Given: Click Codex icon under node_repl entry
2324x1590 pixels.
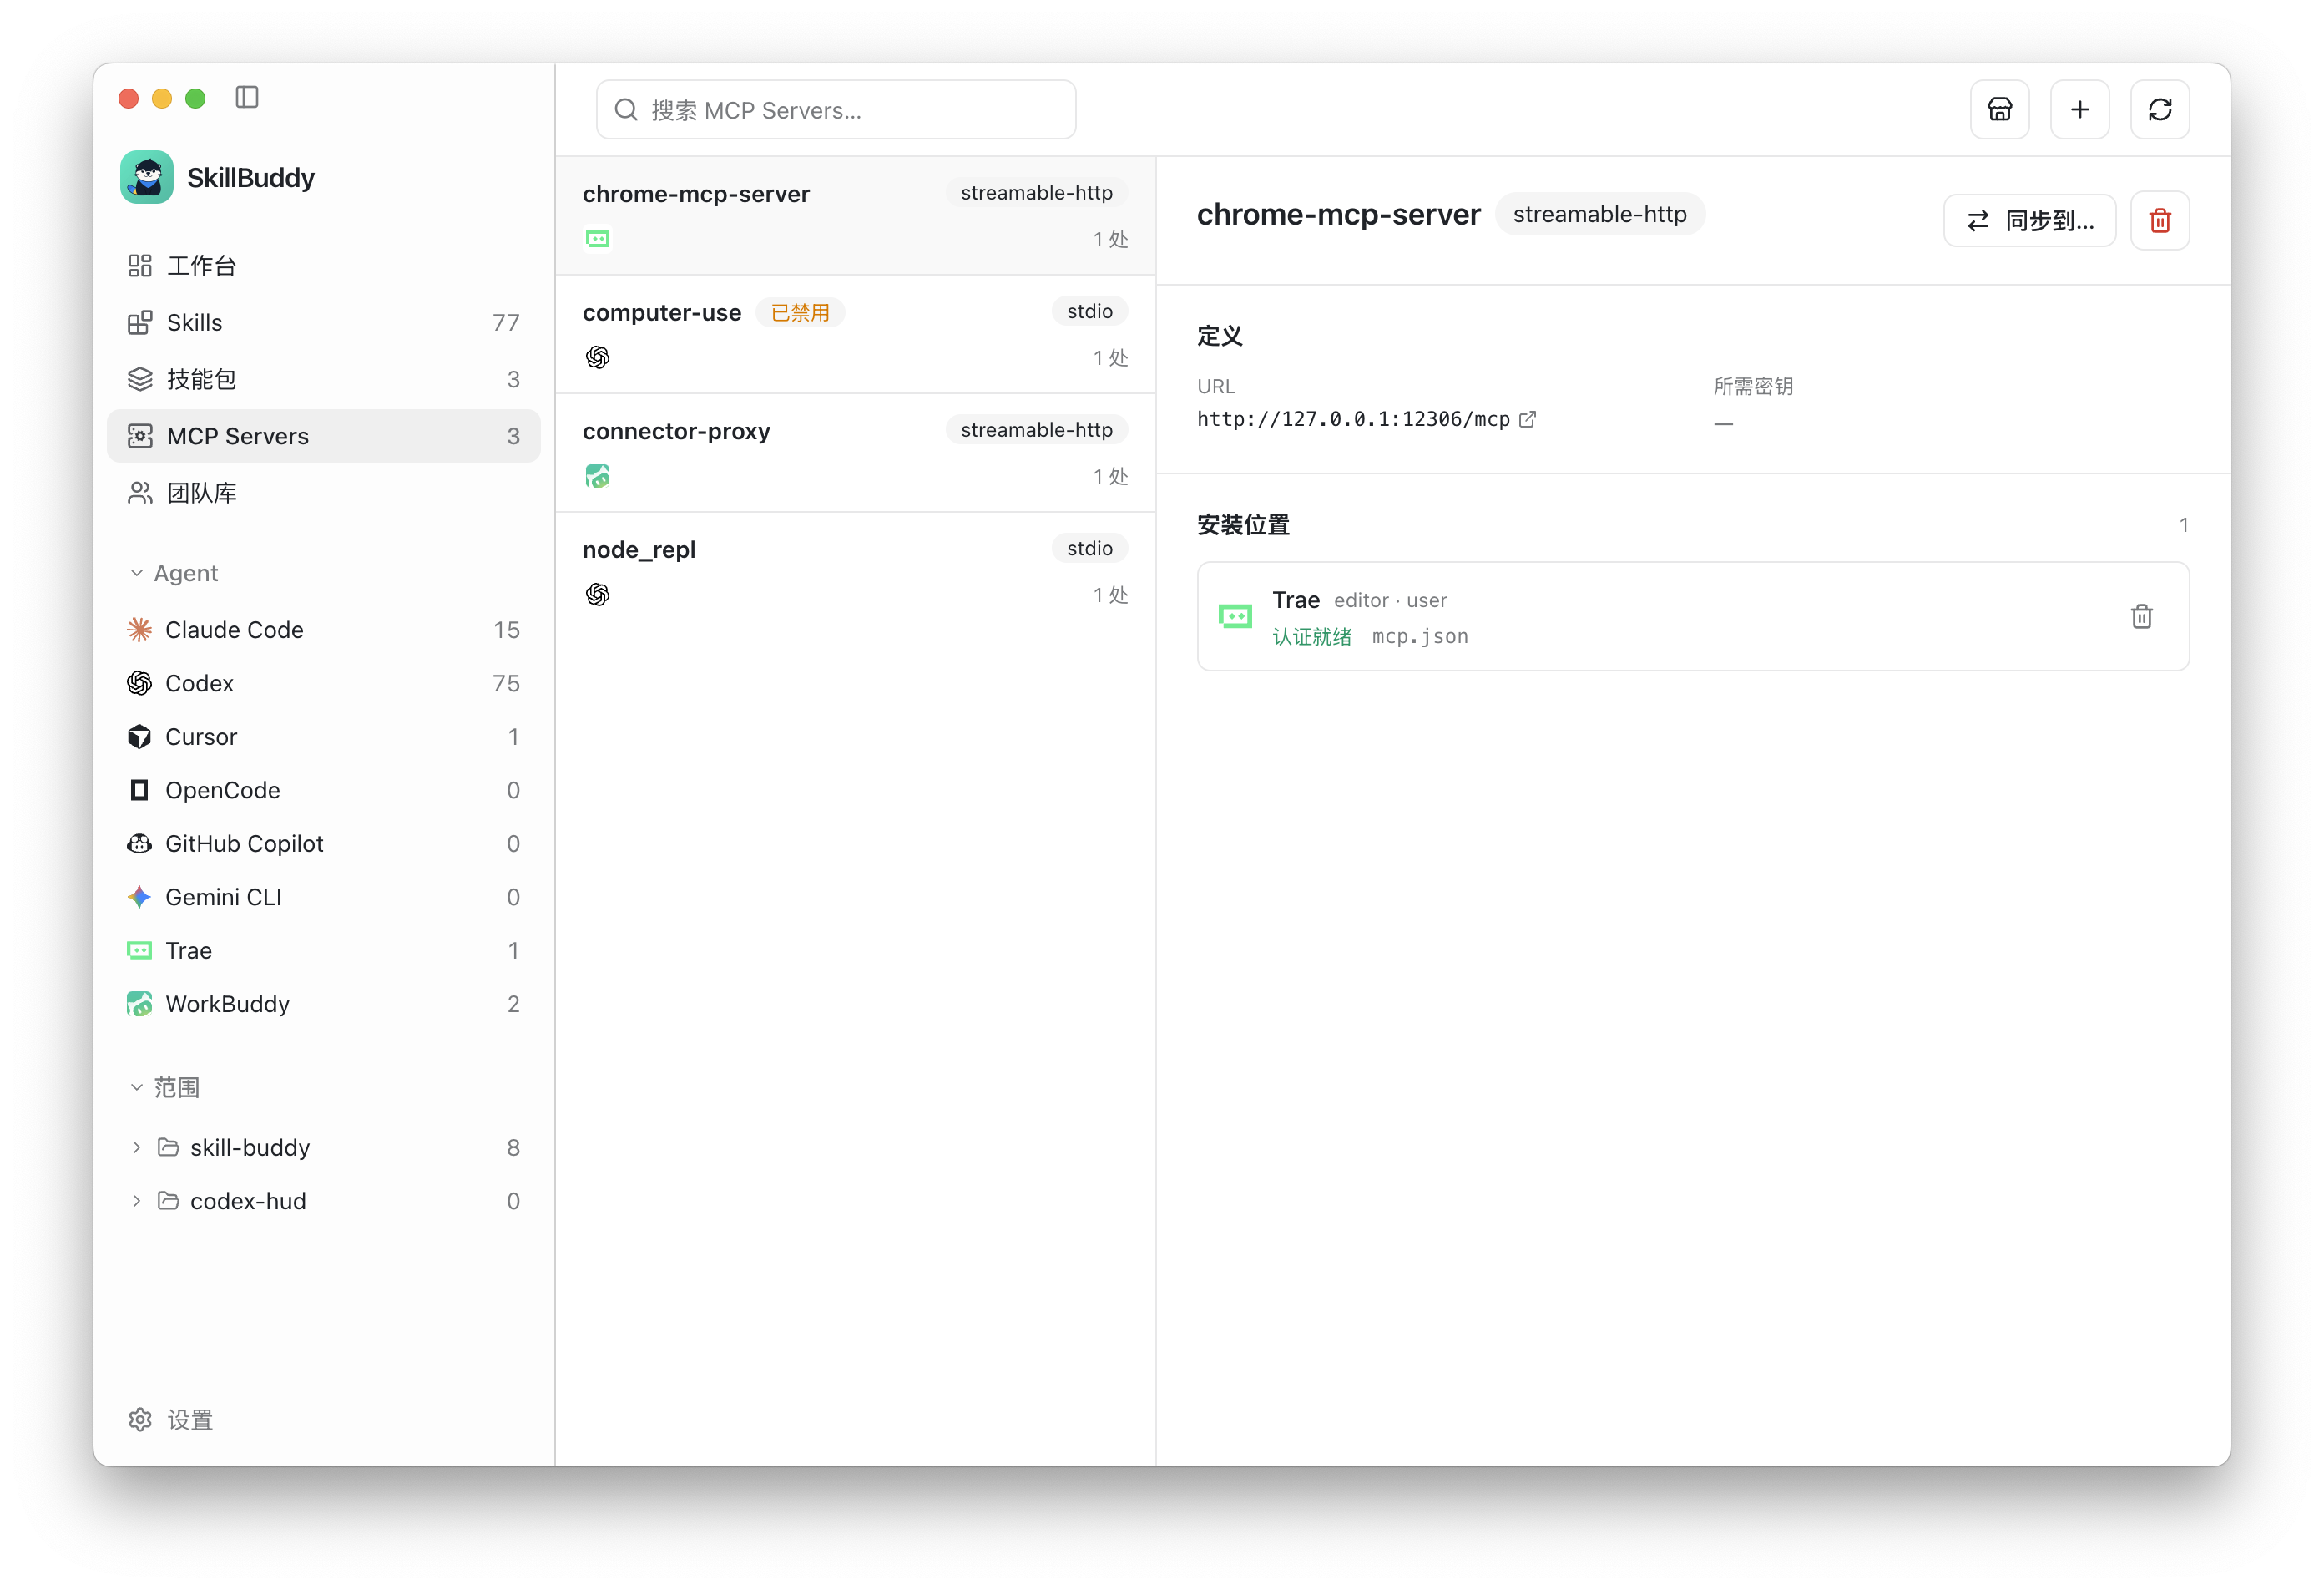Looking at the screenshot, I should coord(598,595).
